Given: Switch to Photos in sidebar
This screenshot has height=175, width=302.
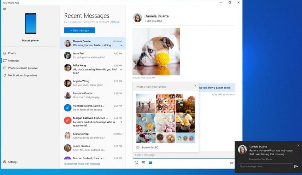Looking at the screenshot, I should click(x=10, y=53).
